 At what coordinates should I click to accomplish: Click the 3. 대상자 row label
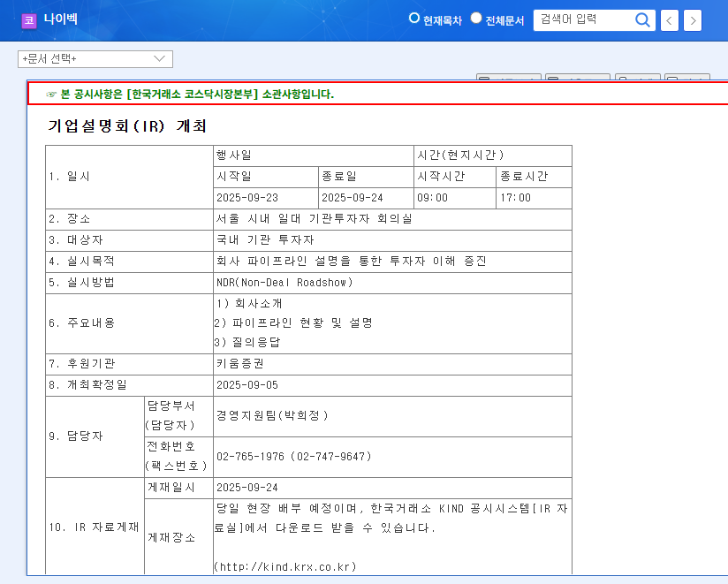point(76,240)
